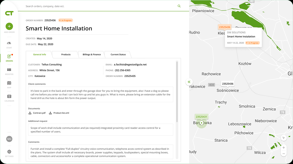Click the Smolnica map label

(247, 106)
